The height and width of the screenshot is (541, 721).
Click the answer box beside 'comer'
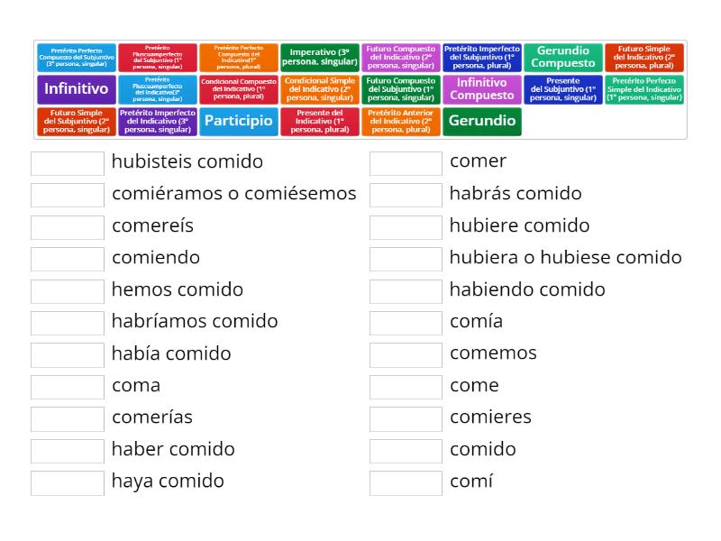(x=406, y=162)
